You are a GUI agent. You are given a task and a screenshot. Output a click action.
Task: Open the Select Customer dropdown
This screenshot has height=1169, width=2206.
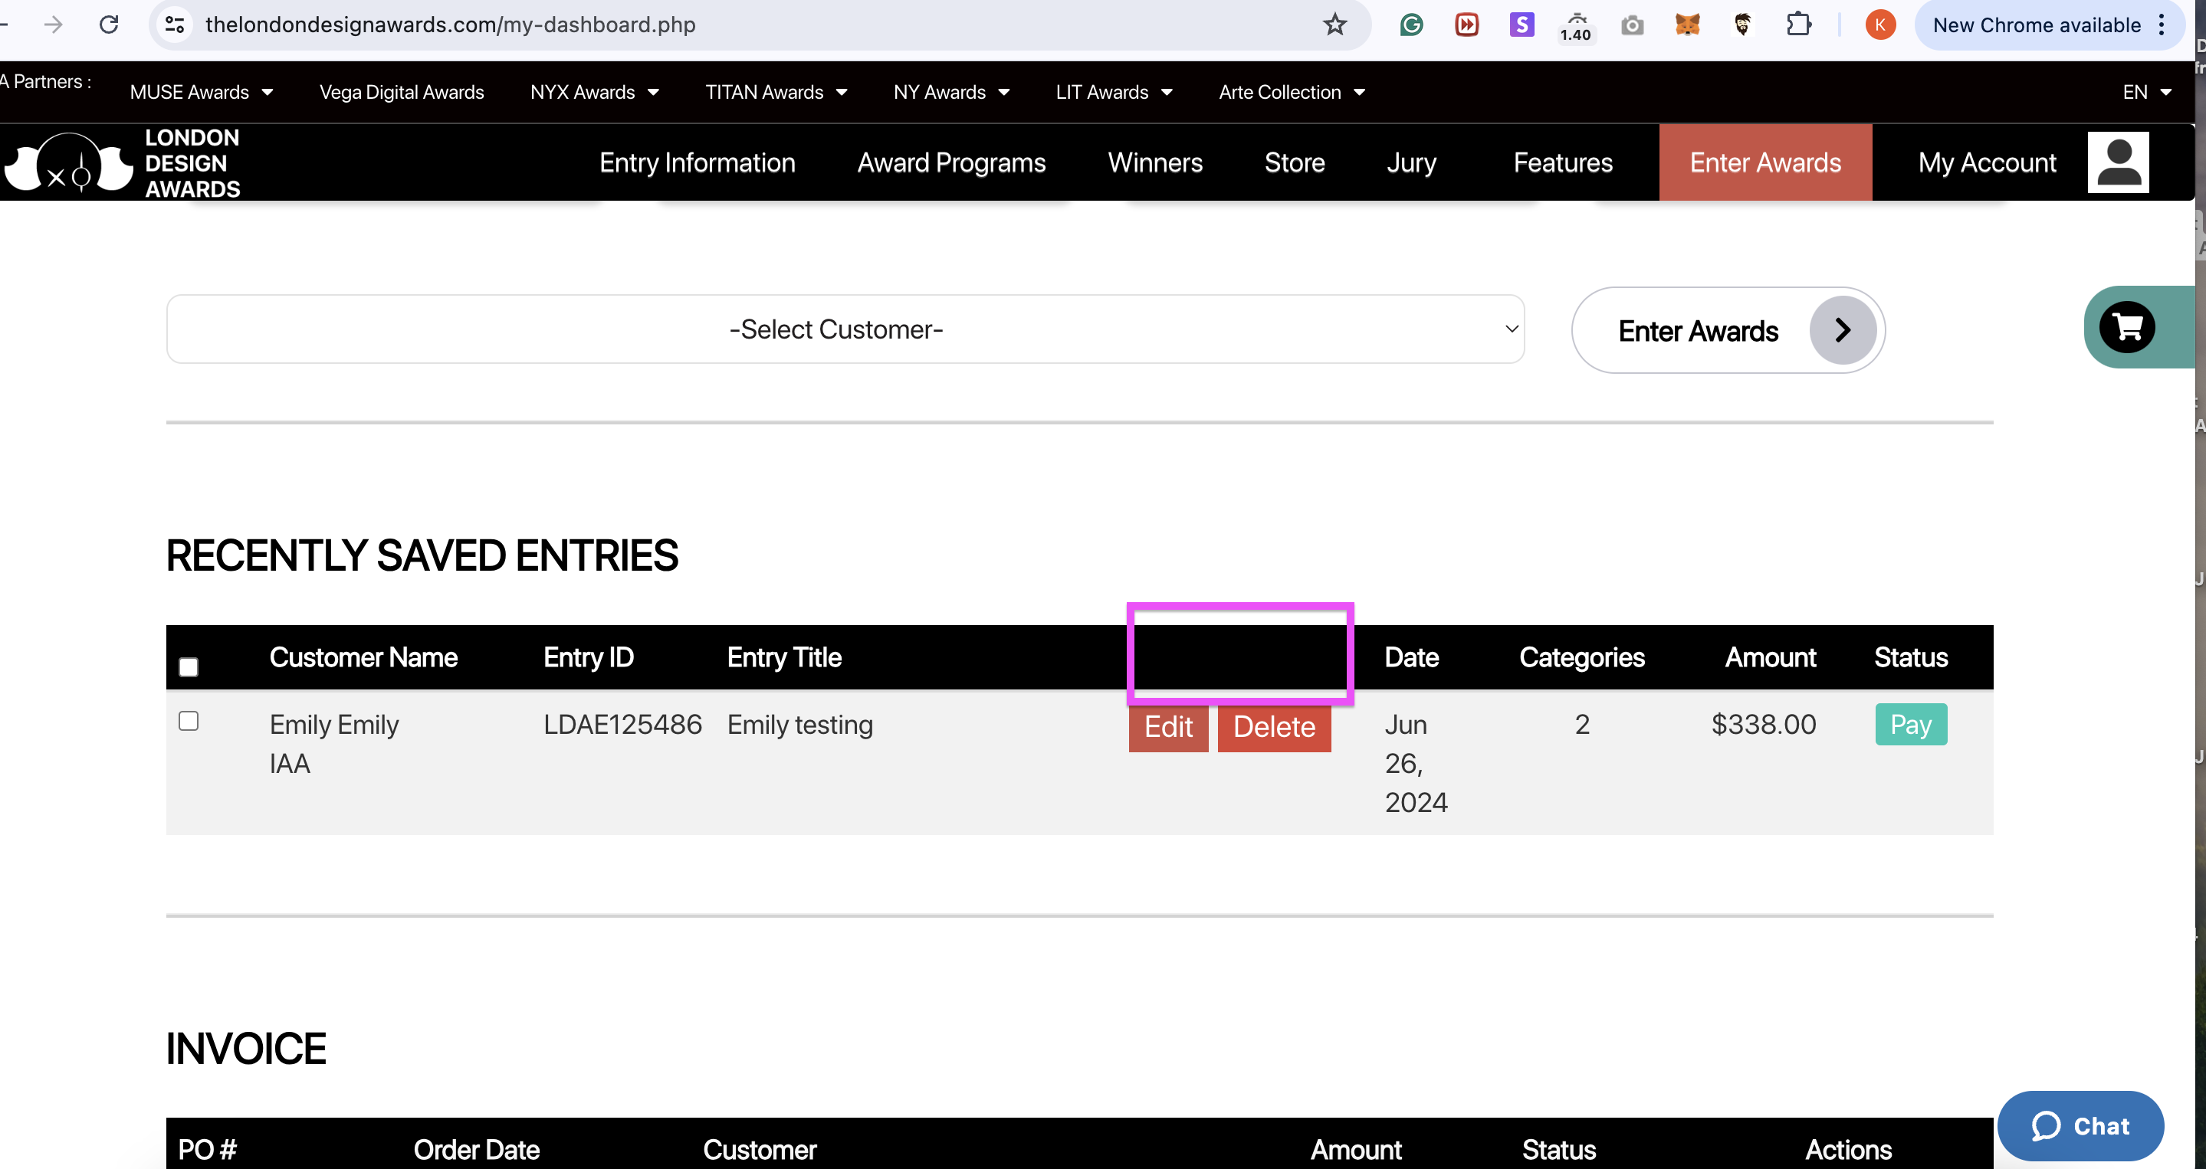tap(845, 329)
